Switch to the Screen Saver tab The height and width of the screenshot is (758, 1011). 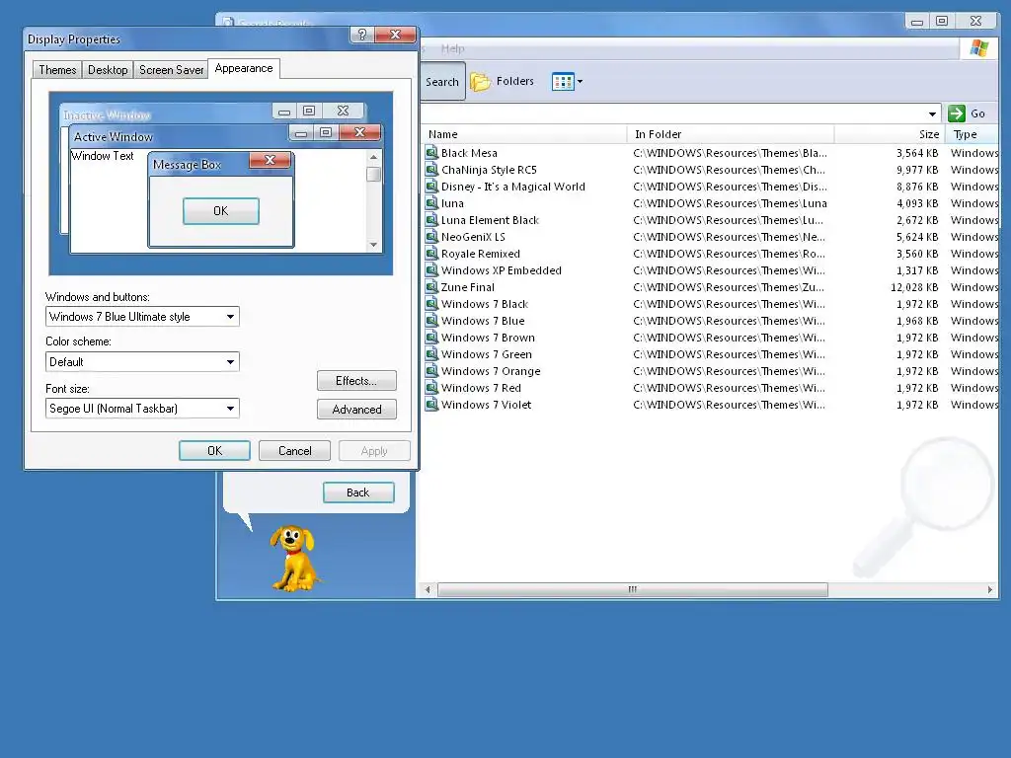point(172,70)
